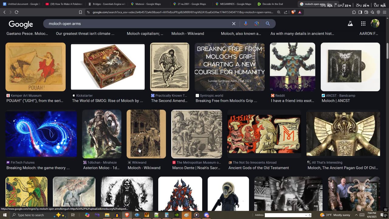Click the browser URL address bar

click(x=182, y=12)
